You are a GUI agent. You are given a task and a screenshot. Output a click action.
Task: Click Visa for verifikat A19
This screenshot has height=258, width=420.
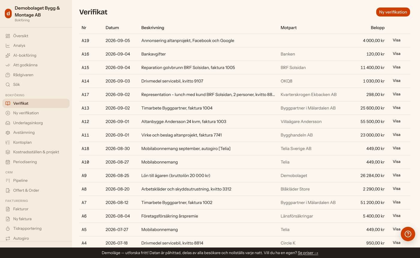pos(397,40)
